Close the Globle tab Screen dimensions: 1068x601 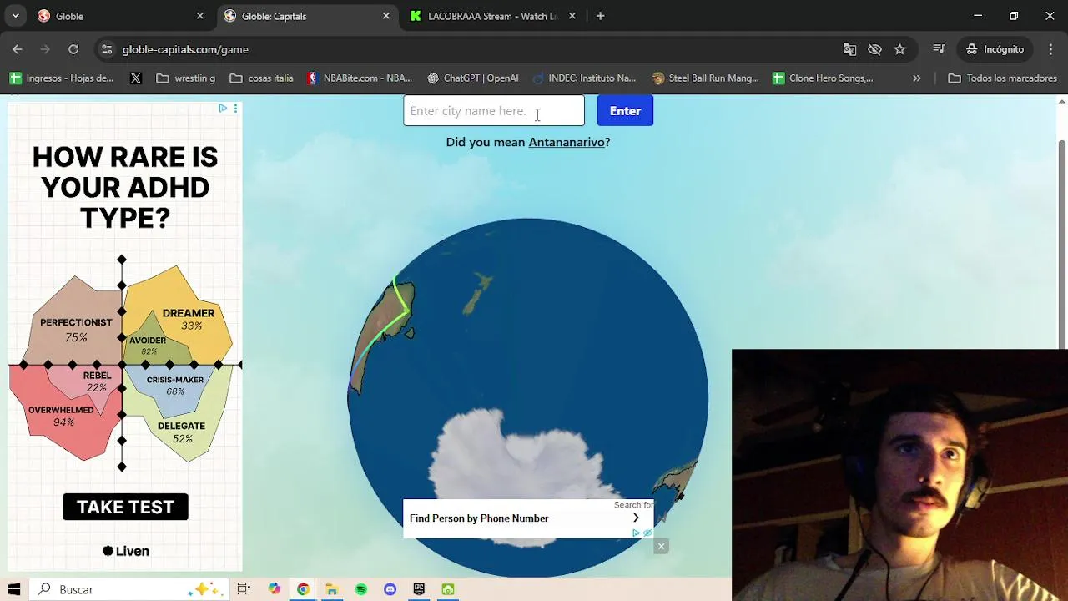(x=199, y=16)
